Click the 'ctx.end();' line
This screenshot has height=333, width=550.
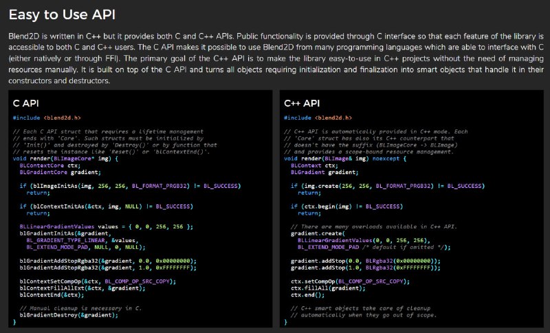click(x=307, y=294)
